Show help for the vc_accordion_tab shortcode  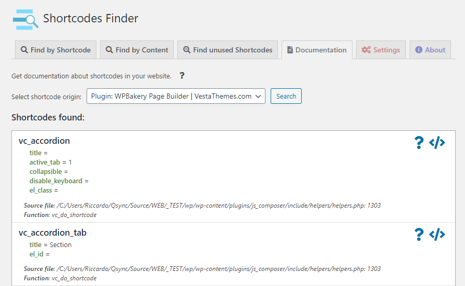[x=419, y=234]
